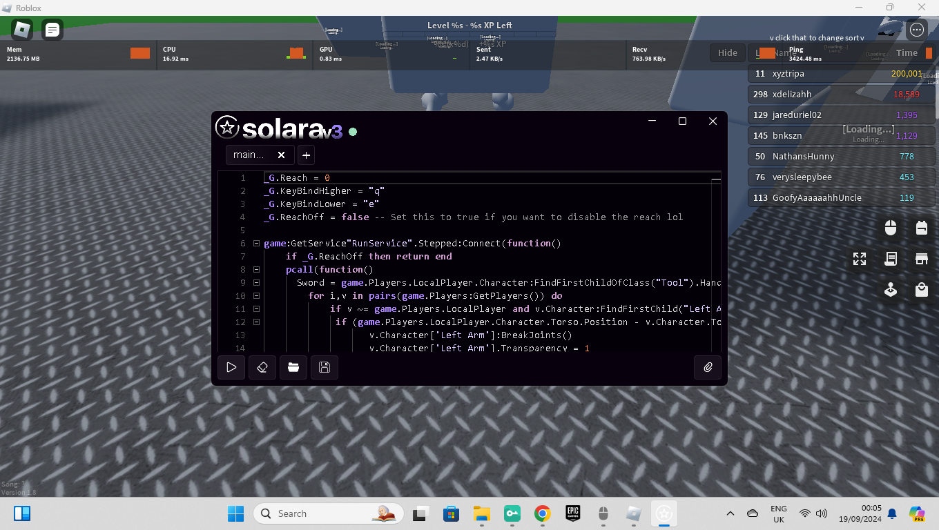This screenshot has width=939, height=530.
Task: Open notifications via the bell icon
Action: 892,513
